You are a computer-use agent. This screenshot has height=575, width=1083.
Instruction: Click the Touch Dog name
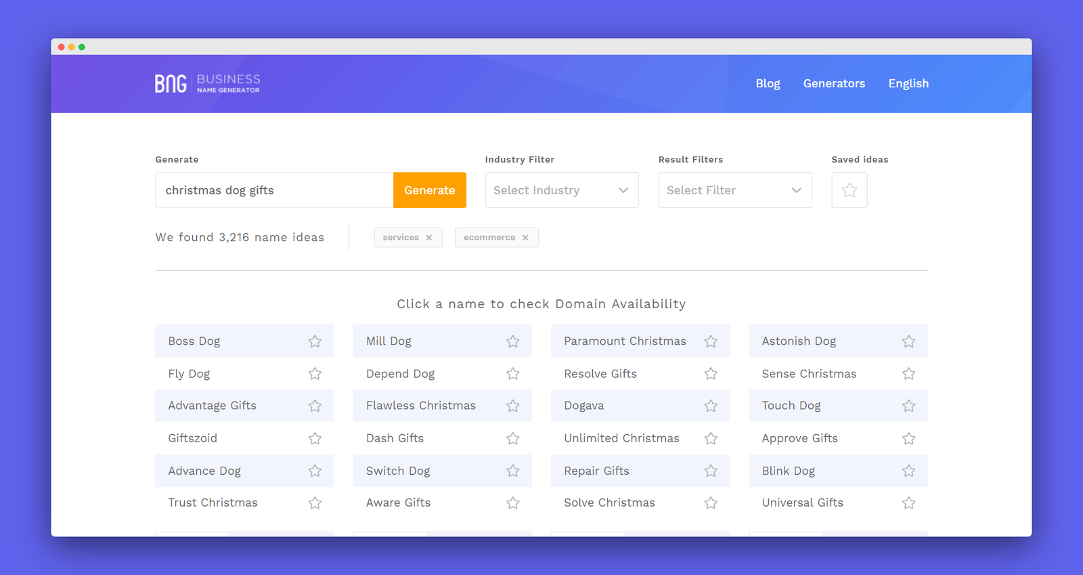tap(791, 406)
